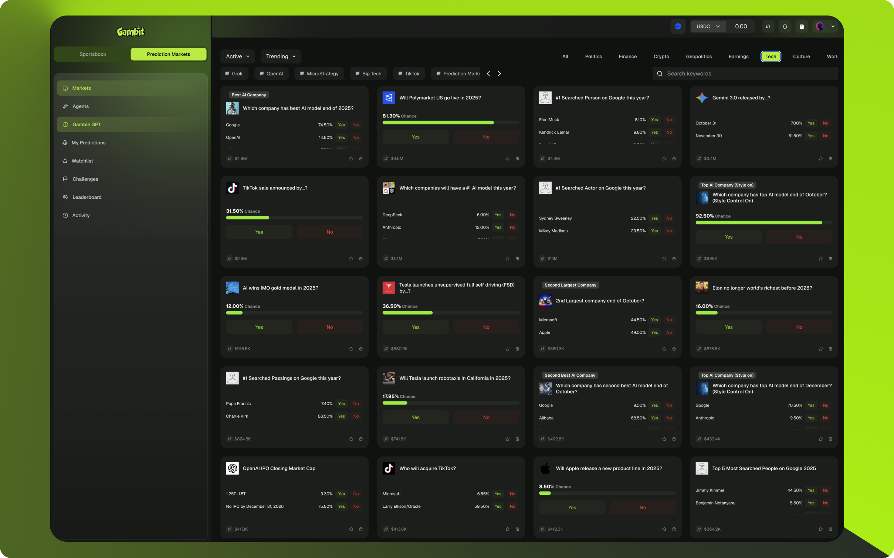894x558 pixels.
Task: Click the 36.50% chance bar on Tesla FSD
Action: pyautogui.click(x=451, y=313)
